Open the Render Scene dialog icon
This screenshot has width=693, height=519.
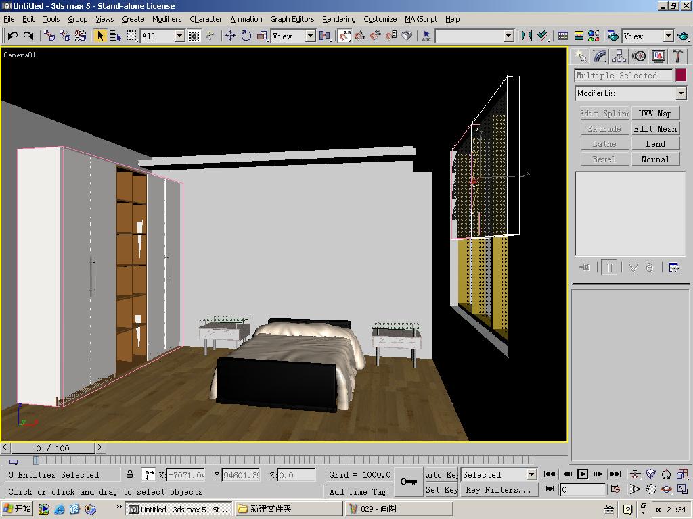click(x=613, y=36)
